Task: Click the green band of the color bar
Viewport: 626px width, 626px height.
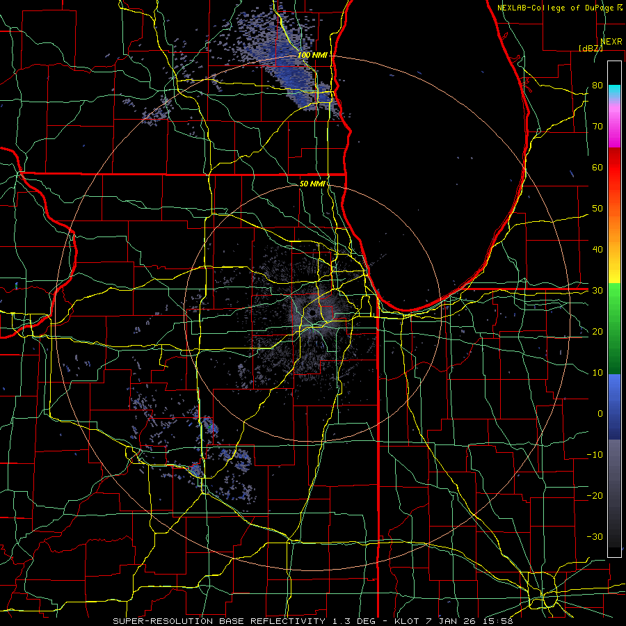Action: tap(614, 328)
